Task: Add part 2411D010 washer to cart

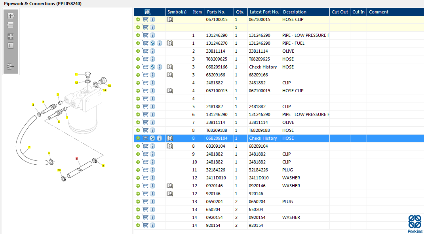Action: click(145, 178)
